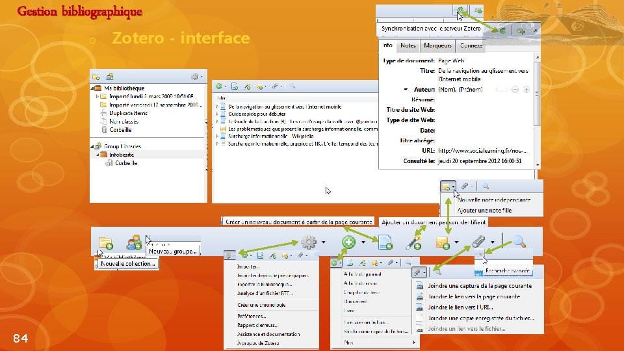Click note icon above Nouvelle note indépendante

click(x=446, y=187)
